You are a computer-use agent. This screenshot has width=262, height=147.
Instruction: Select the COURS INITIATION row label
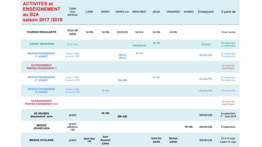(42, 44)
